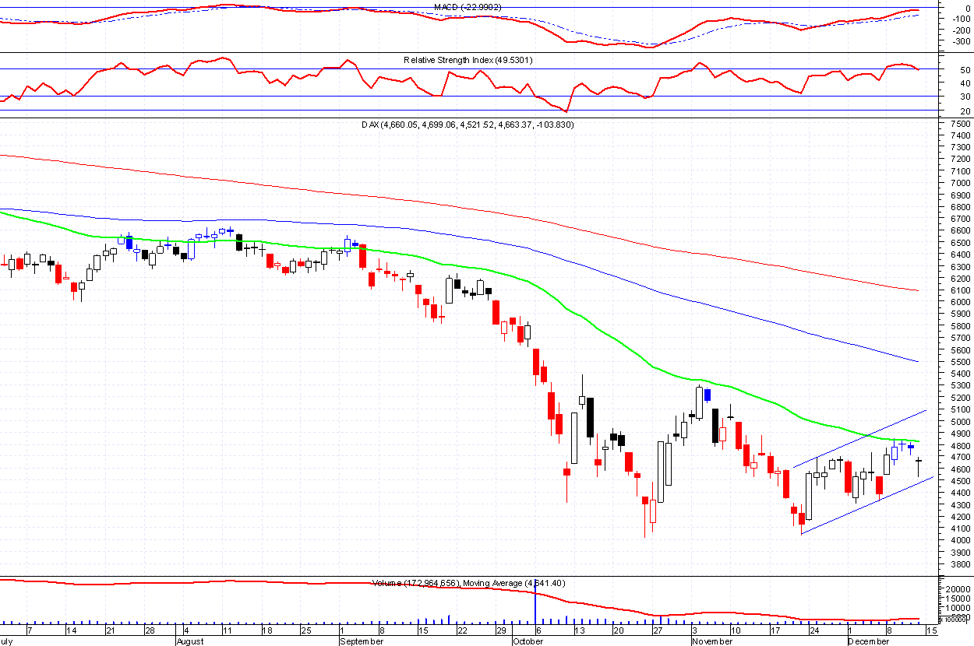Click the date label 14 in July
The image size is (974, 646).
pyautogui.click(x=73, y=630)
